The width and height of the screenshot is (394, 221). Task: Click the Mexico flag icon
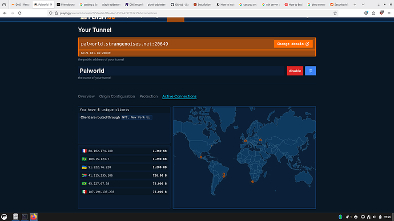(x=84, y=192)
